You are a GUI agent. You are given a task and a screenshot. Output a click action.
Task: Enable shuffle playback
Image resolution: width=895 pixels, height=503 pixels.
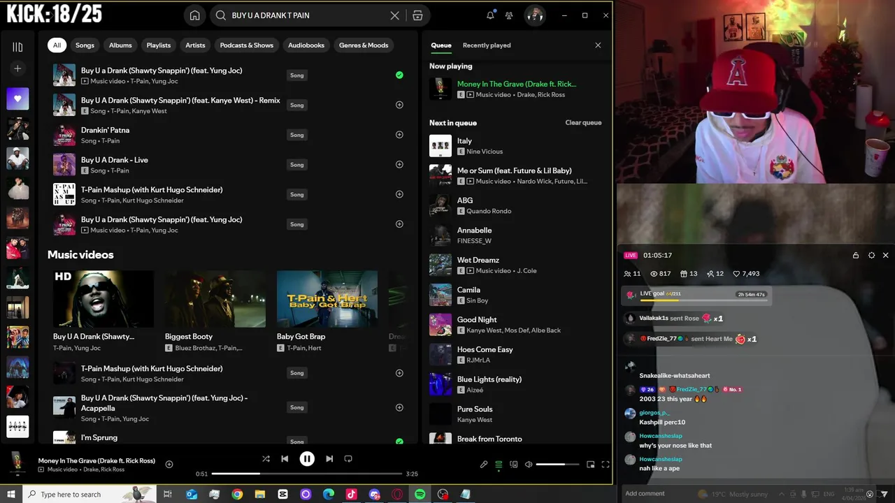[x=266, y=459]
